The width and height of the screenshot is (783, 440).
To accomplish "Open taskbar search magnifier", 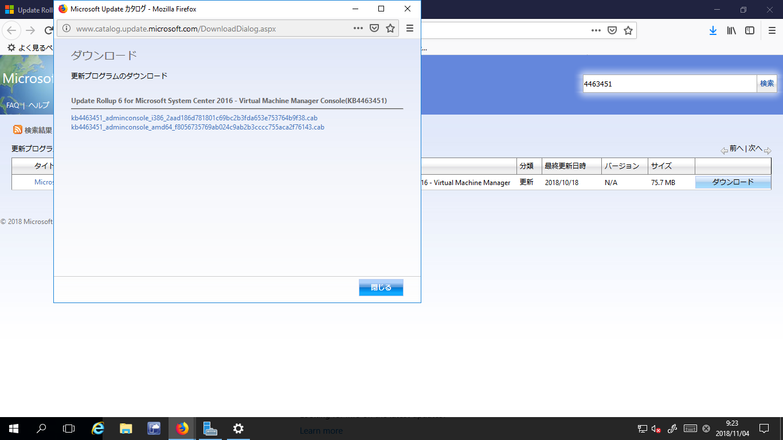I will click(41, 429).
